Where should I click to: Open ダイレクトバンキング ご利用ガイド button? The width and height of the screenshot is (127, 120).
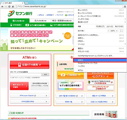point(101,88)
